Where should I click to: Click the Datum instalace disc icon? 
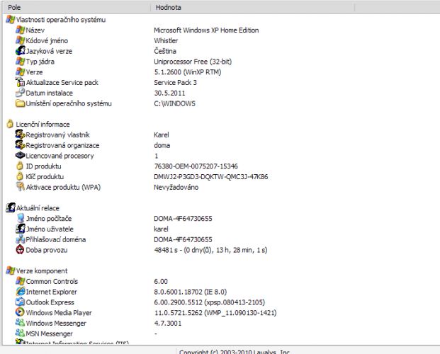(x=21, y=93)
